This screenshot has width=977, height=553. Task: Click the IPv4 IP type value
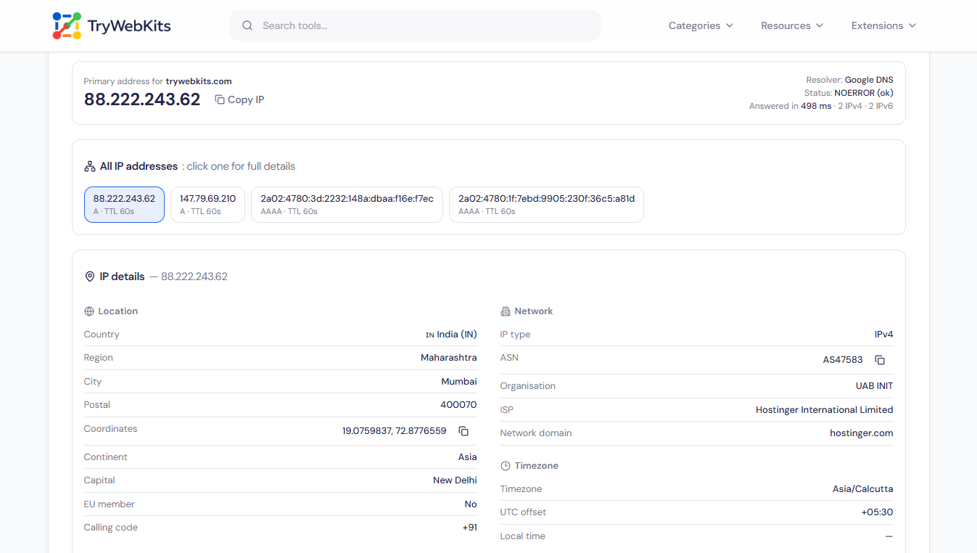click(883, 335)
